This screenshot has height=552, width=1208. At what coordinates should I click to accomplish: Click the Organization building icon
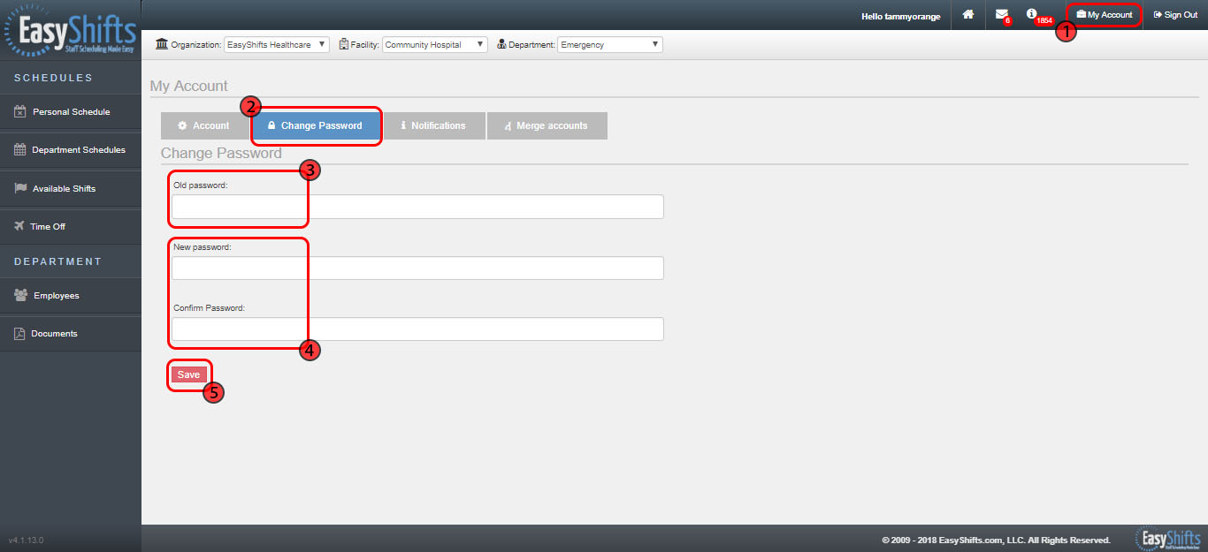(162, 44)
